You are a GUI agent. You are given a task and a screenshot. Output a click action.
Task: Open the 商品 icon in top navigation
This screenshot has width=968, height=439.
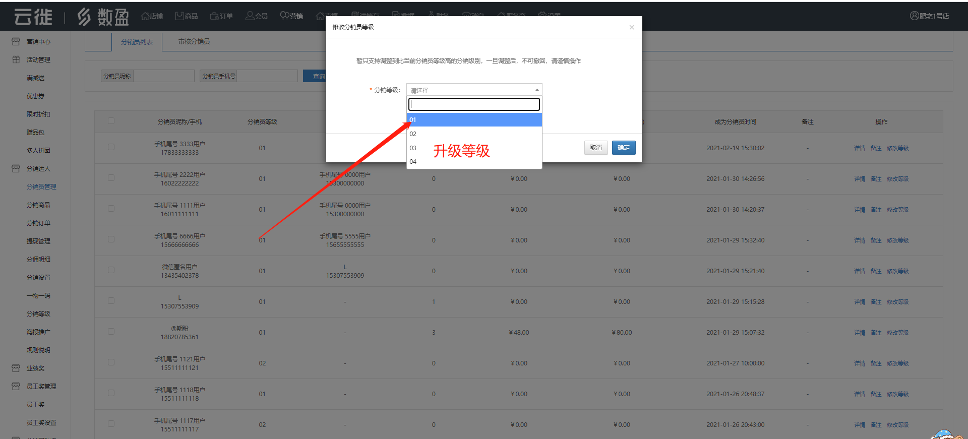[179, 16]
